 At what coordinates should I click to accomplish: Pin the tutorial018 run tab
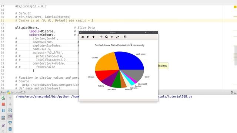coord(3,126)
